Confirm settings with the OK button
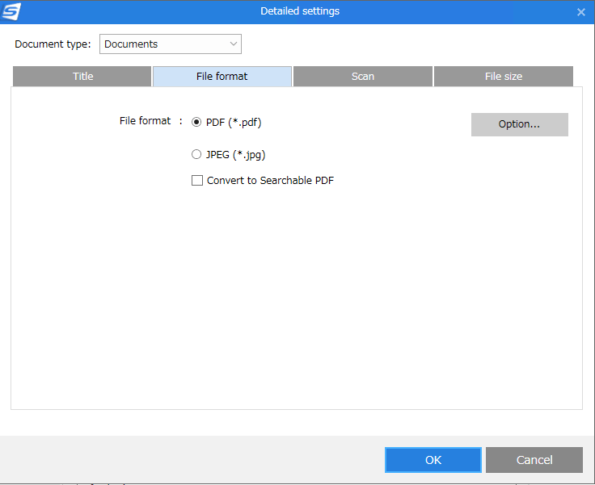This screenshot has height=485, width=595. click(x=433, y=460)
